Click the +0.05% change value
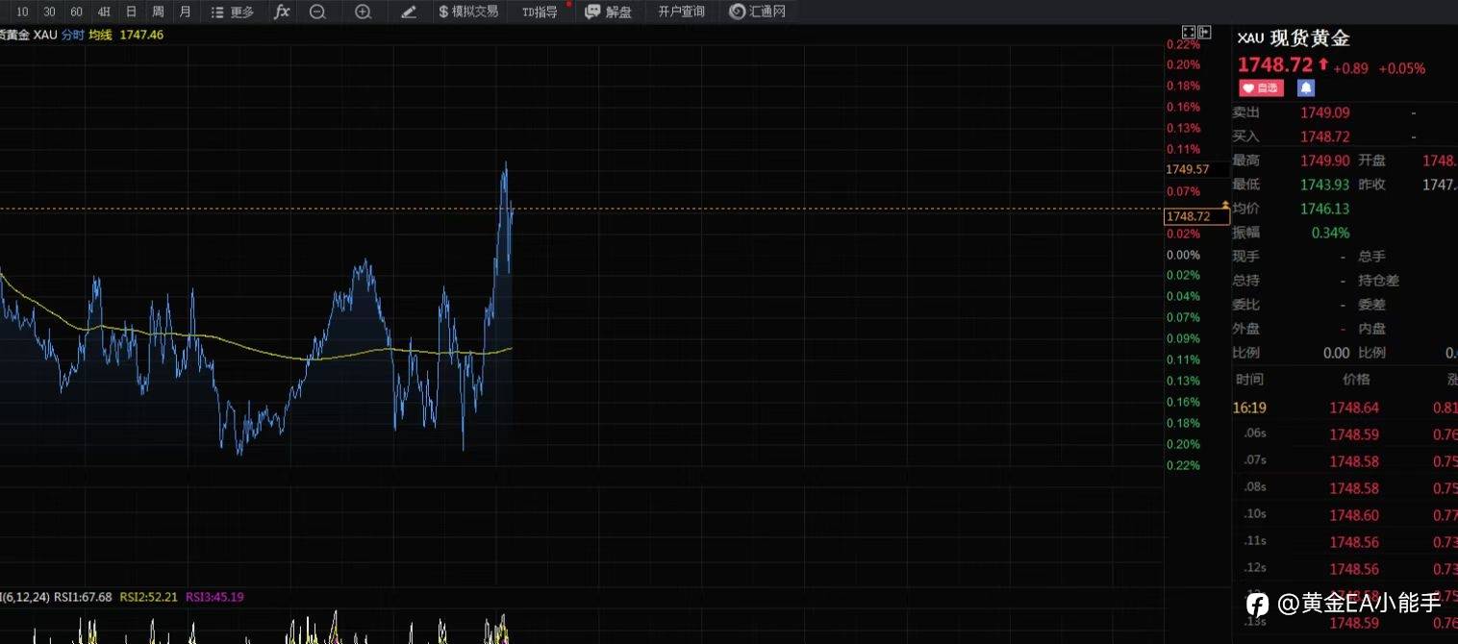The height and width of the screenshot is (644, 1458). (x=1401, y=68)
